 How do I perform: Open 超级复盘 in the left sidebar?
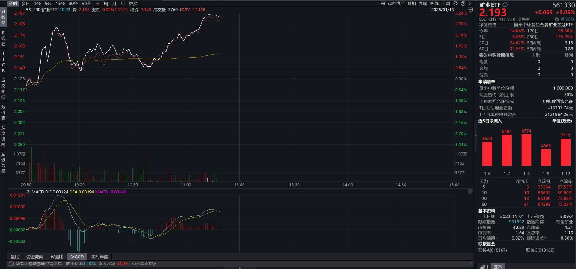tap(3, 163)
